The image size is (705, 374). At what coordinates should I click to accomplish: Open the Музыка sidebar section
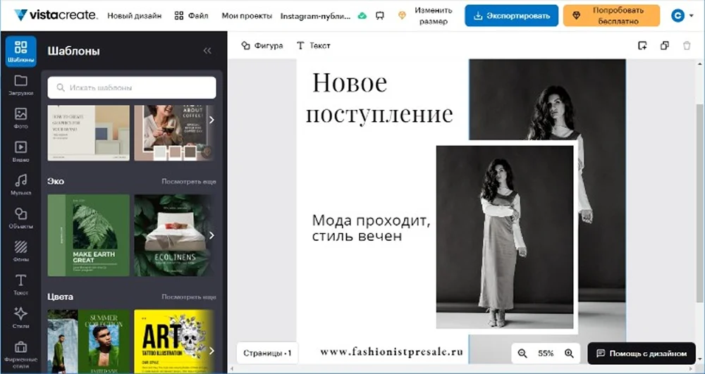(20, 185)
